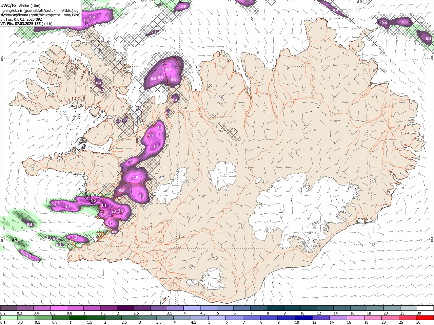Select pink bottom swatch between 16 and 18

pos(356,318)
